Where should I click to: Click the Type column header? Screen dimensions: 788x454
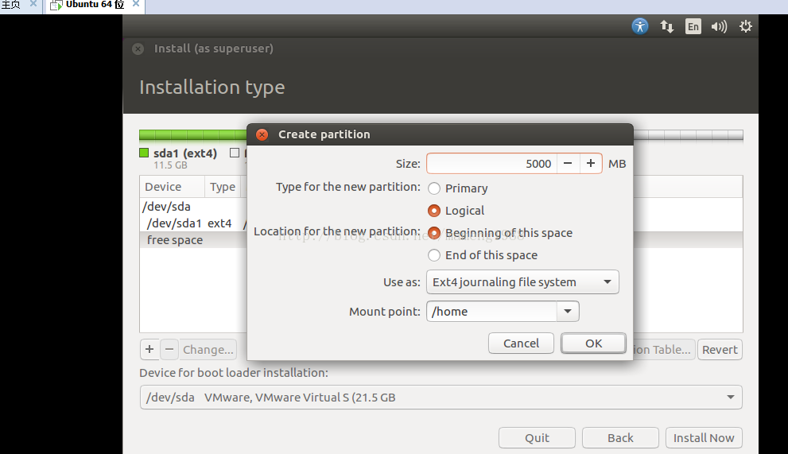223,187
